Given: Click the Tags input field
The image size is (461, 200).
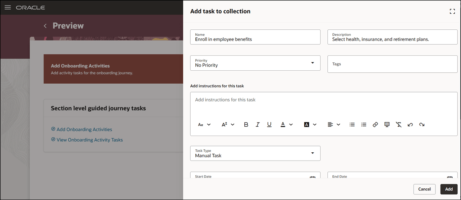Looking at the screenshot, I should tap(392, 64).
